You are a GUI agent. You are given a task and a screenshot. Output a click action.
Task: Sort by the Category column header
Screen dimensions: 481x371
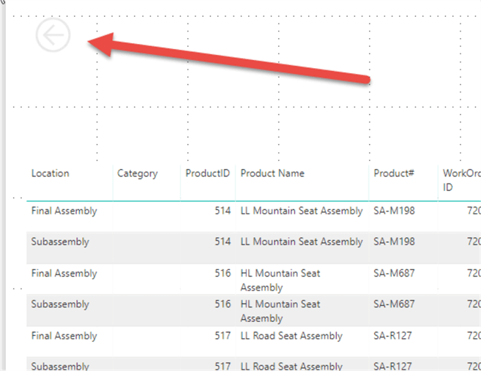pos(138,173)
